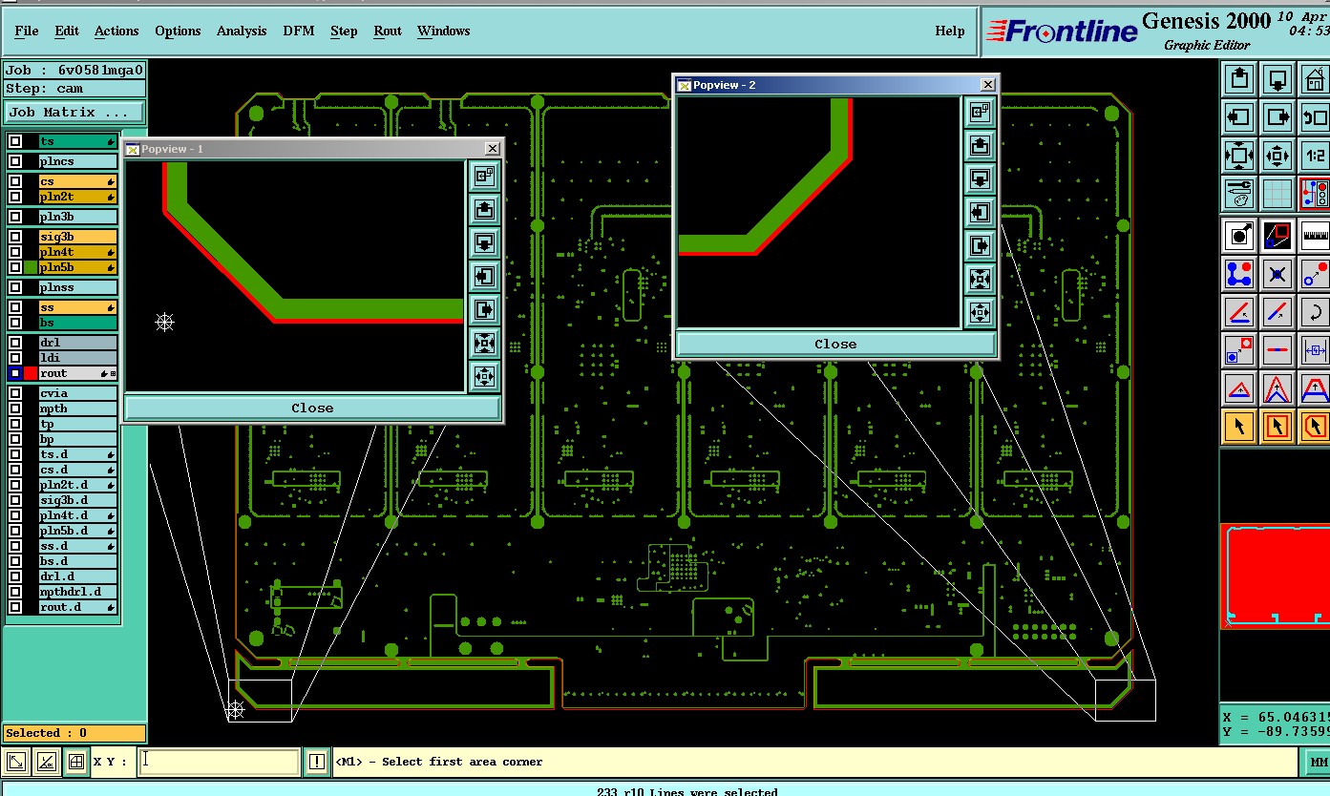Select the sig3b.d layer name
This screenshot has height=796, width=1330.
coord(78,500)
